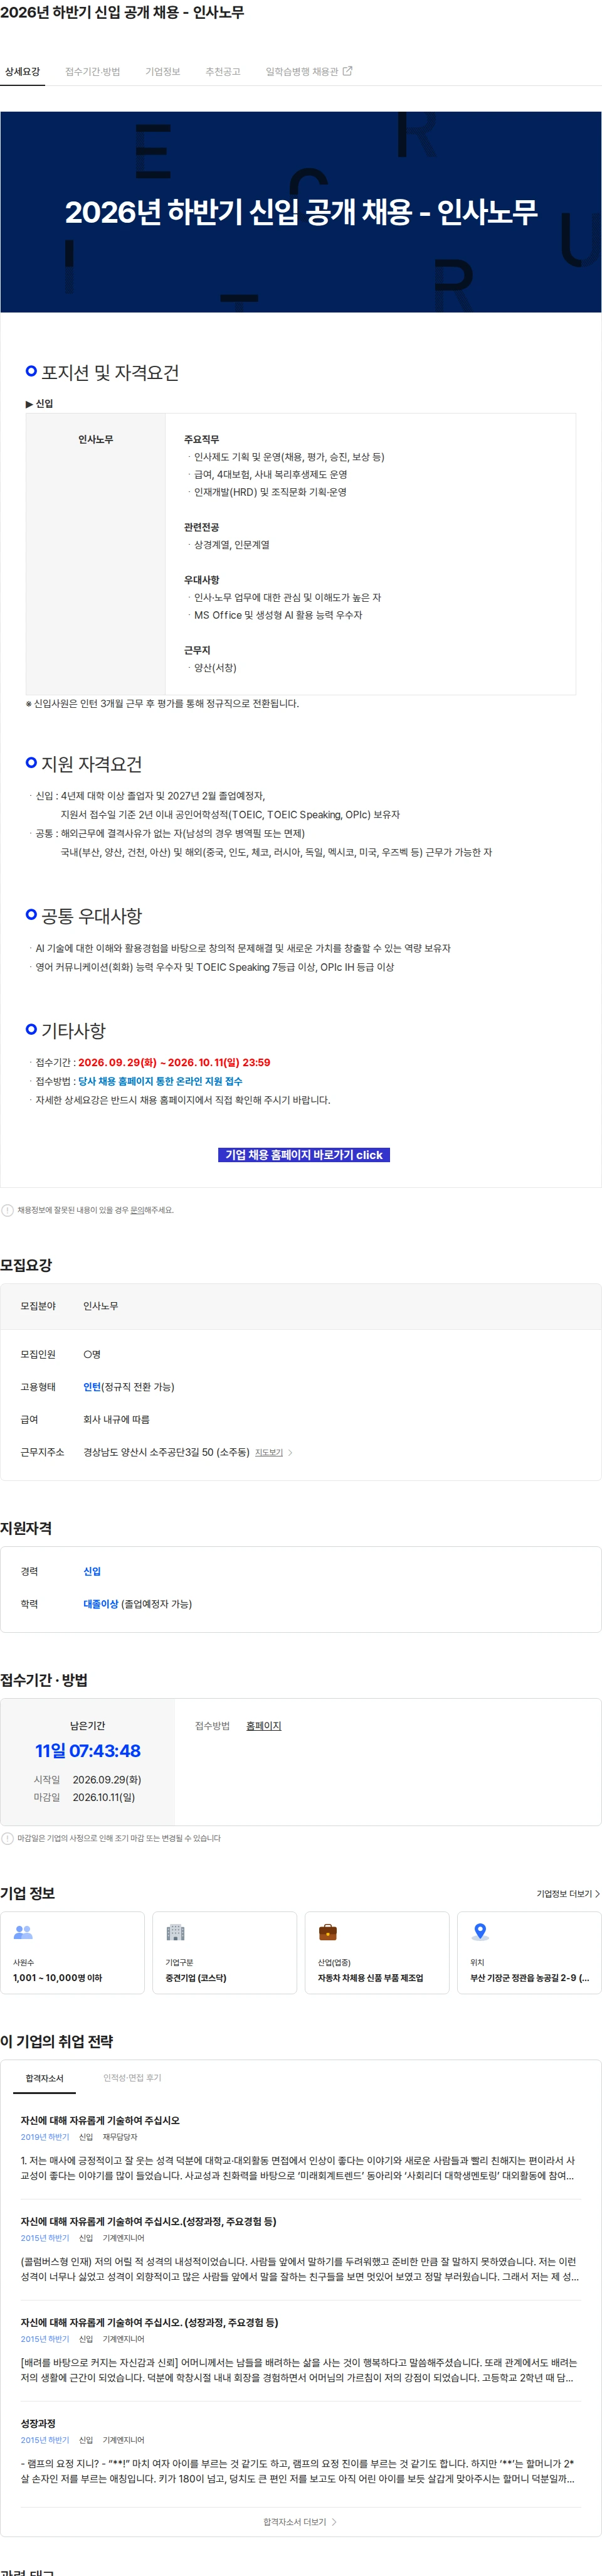This screenshot has height=2576, width=602.
Task: Click the 2026년 하반기 신입 공개 채용 banner image
Action: (x=301, y=212)
